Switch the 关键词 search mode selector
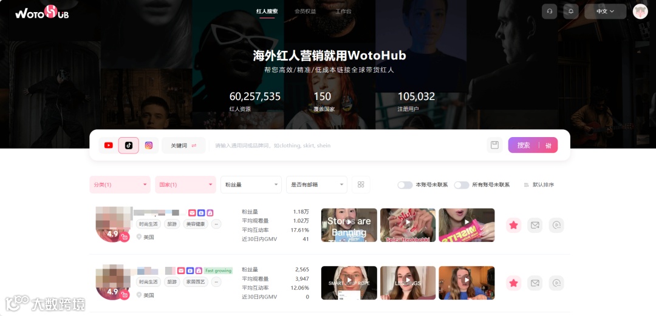 click(183, 146)
